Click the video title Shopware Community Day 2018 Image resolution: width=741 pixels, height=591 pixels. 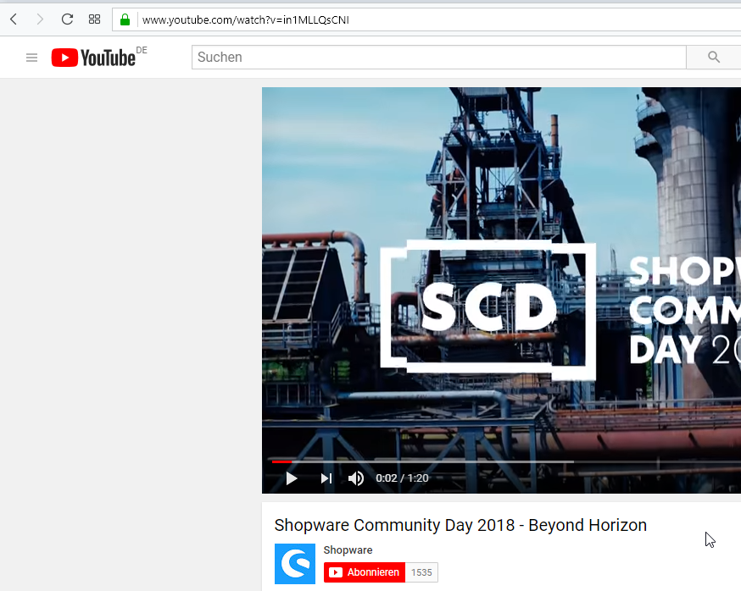pos(460,525)
